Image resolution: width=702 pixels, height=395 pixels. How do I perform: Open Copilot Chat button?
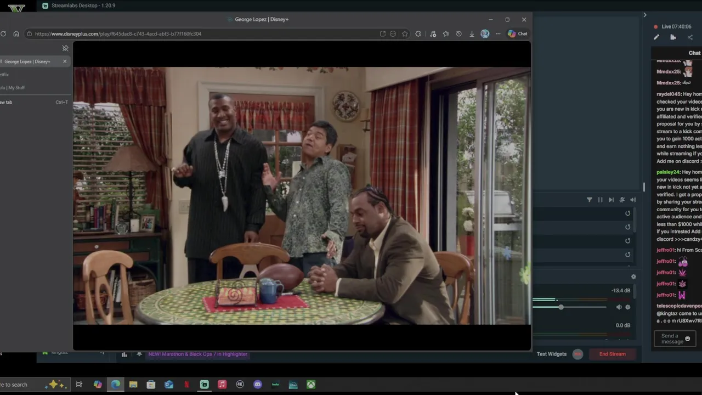pos(517,33)
